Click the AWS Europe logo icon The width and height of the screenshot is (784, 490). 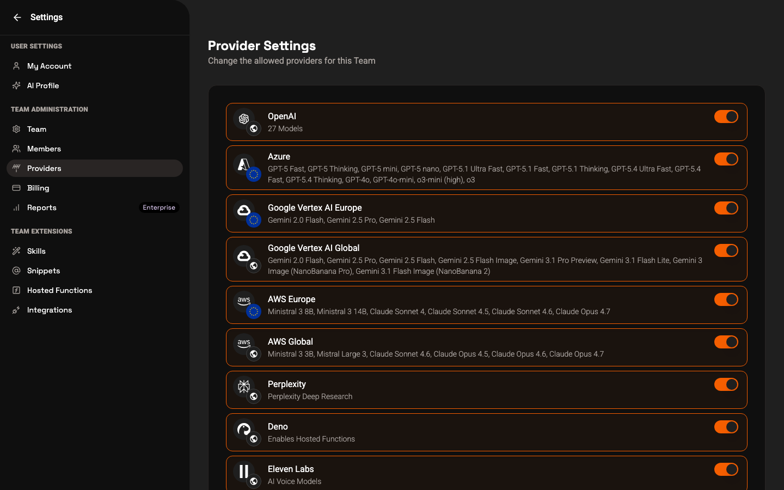(244, 301)
